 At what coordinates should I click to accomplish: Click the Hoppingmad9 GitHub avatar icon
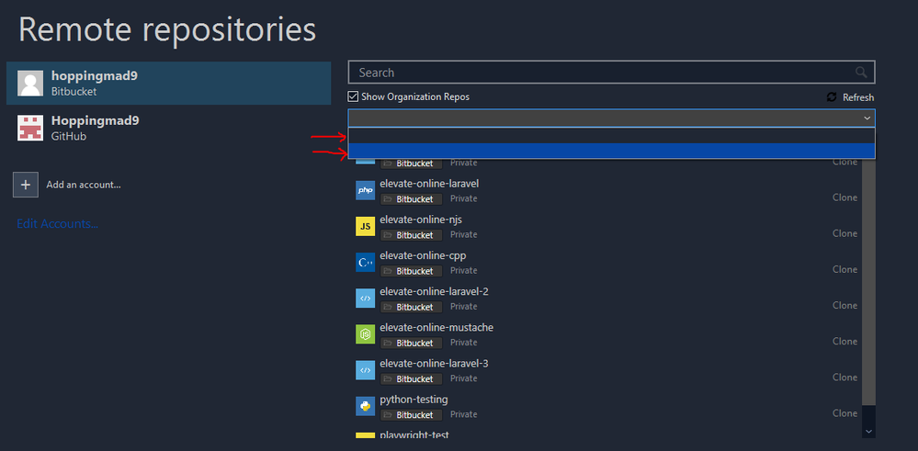30,128
